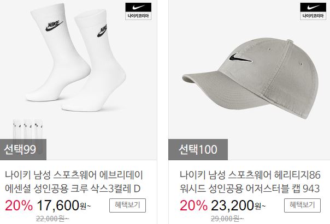The image size is (330, 224).
Task: Open the 혜택보기 button for the socks
Action: (x=127, y=205)
